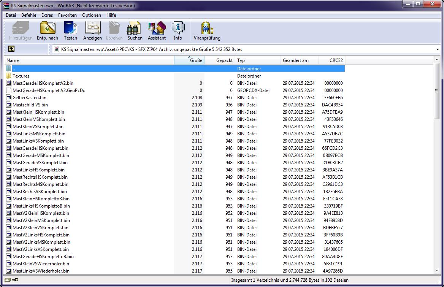The image size is (444, 287).
Task: Open the Favoriten menu
Action: (x=67, y=15)
